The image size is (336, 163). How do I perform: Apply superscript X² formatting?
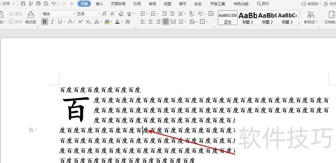click(81, 22)
